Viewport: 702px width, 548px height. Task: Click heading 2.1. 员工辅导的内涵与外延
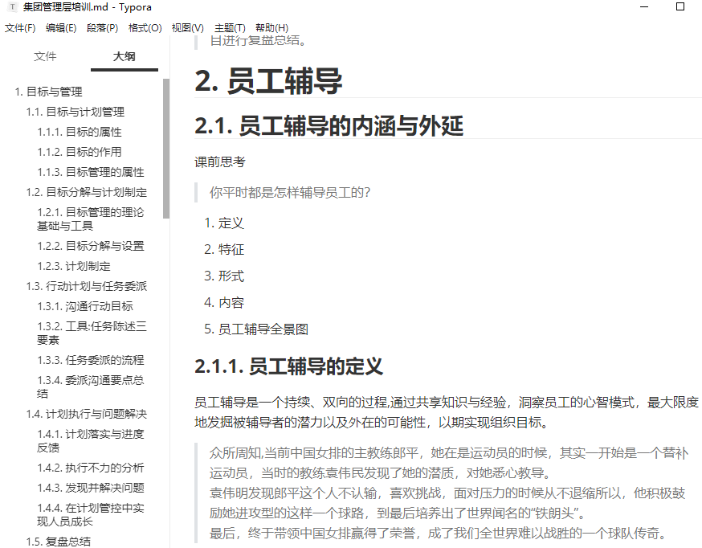329,125
